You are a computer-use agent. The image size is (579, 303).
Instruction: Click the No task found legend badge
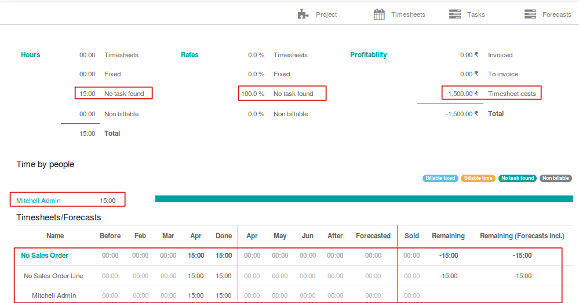click(518, 178)
